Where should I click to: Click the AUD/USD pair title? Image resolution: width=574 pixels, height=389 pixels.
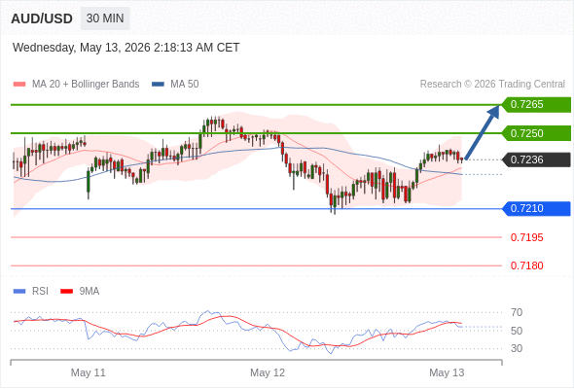[42, 18]
